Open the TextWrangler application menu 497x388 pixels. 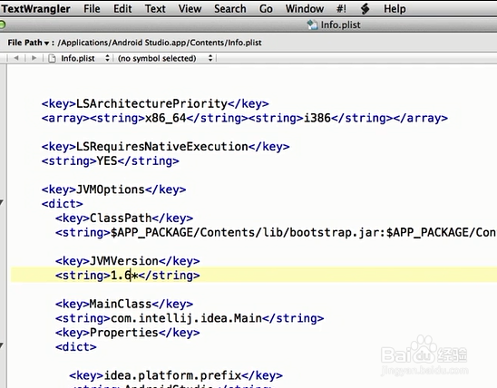(35, 8)
